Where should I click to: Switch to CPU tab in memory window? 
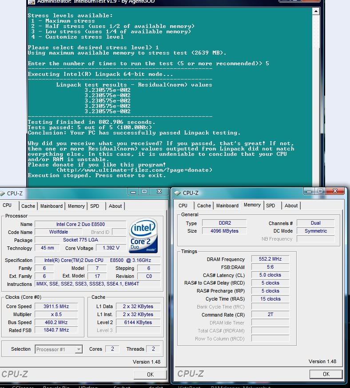183,206
